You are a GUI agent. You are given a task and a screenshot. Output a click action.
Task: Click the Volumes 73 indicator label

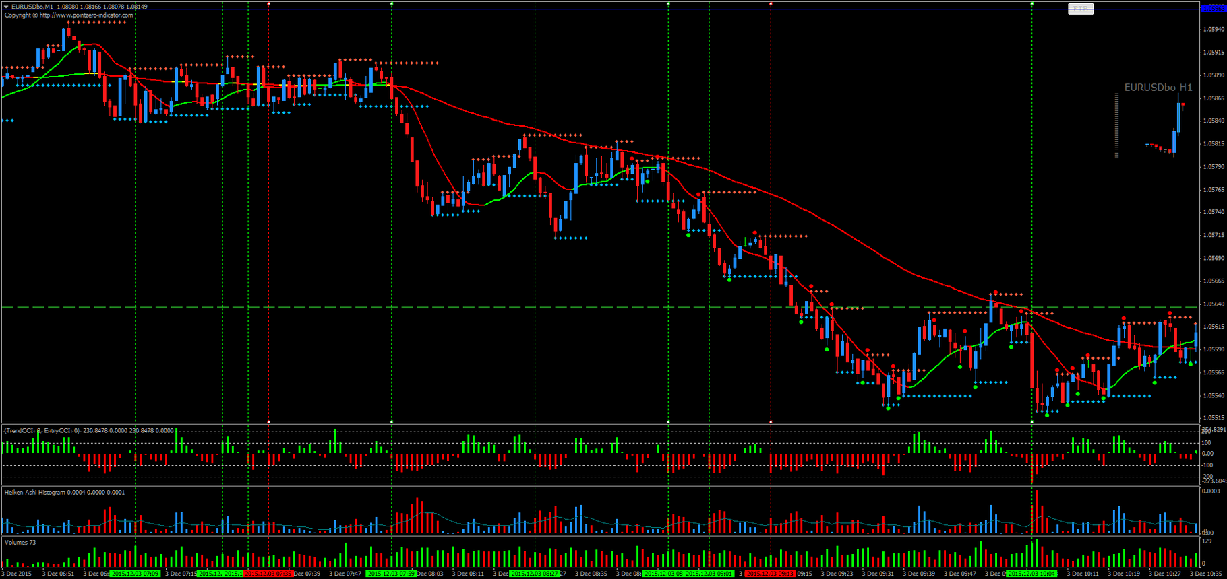[x=20, y=542]
